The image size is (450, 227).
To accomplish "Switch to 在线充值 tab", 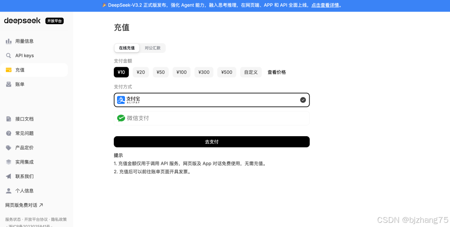I will click(x=127, y=48).
